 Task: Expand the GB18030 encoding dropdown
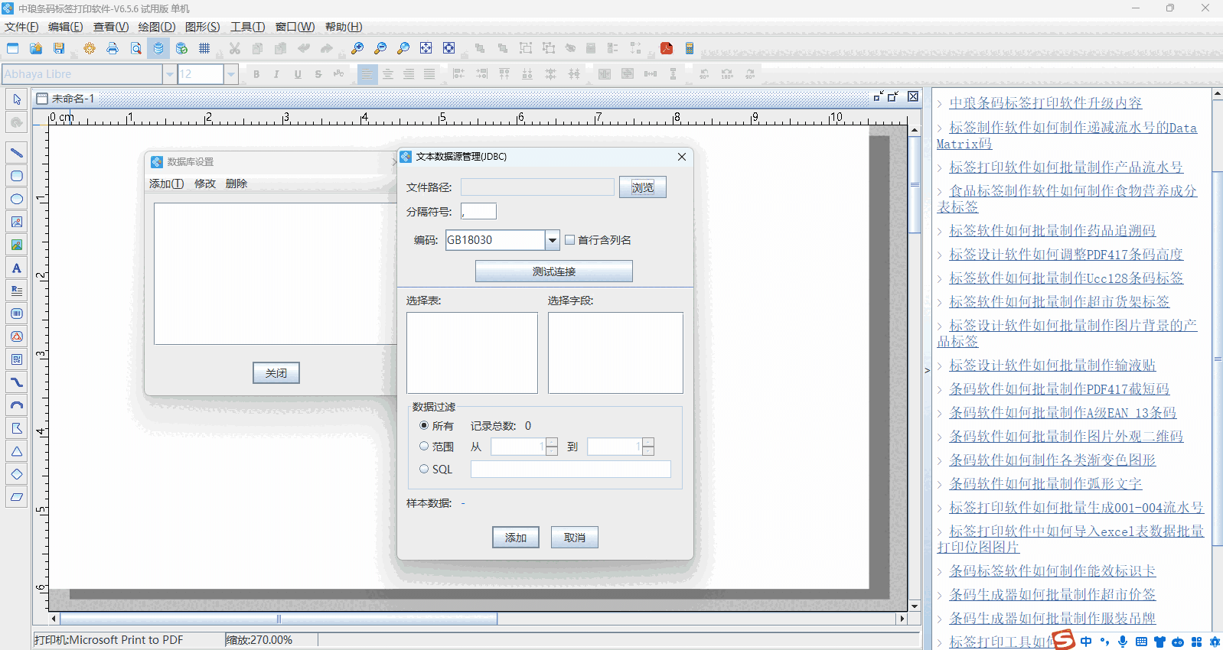(x=553, y=240)
